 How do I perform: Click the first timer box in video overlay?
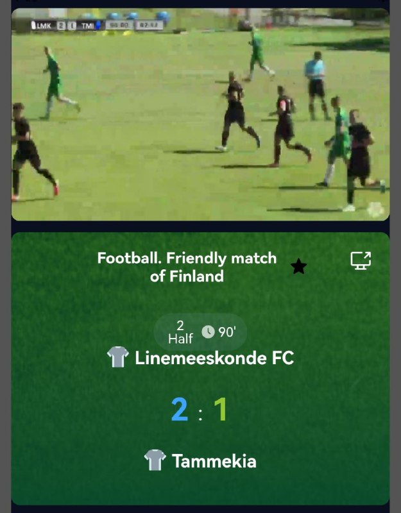[x=119, y=25]
